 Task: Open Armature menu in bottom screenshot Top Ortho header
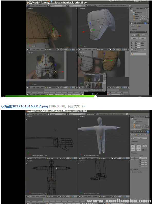43,158
